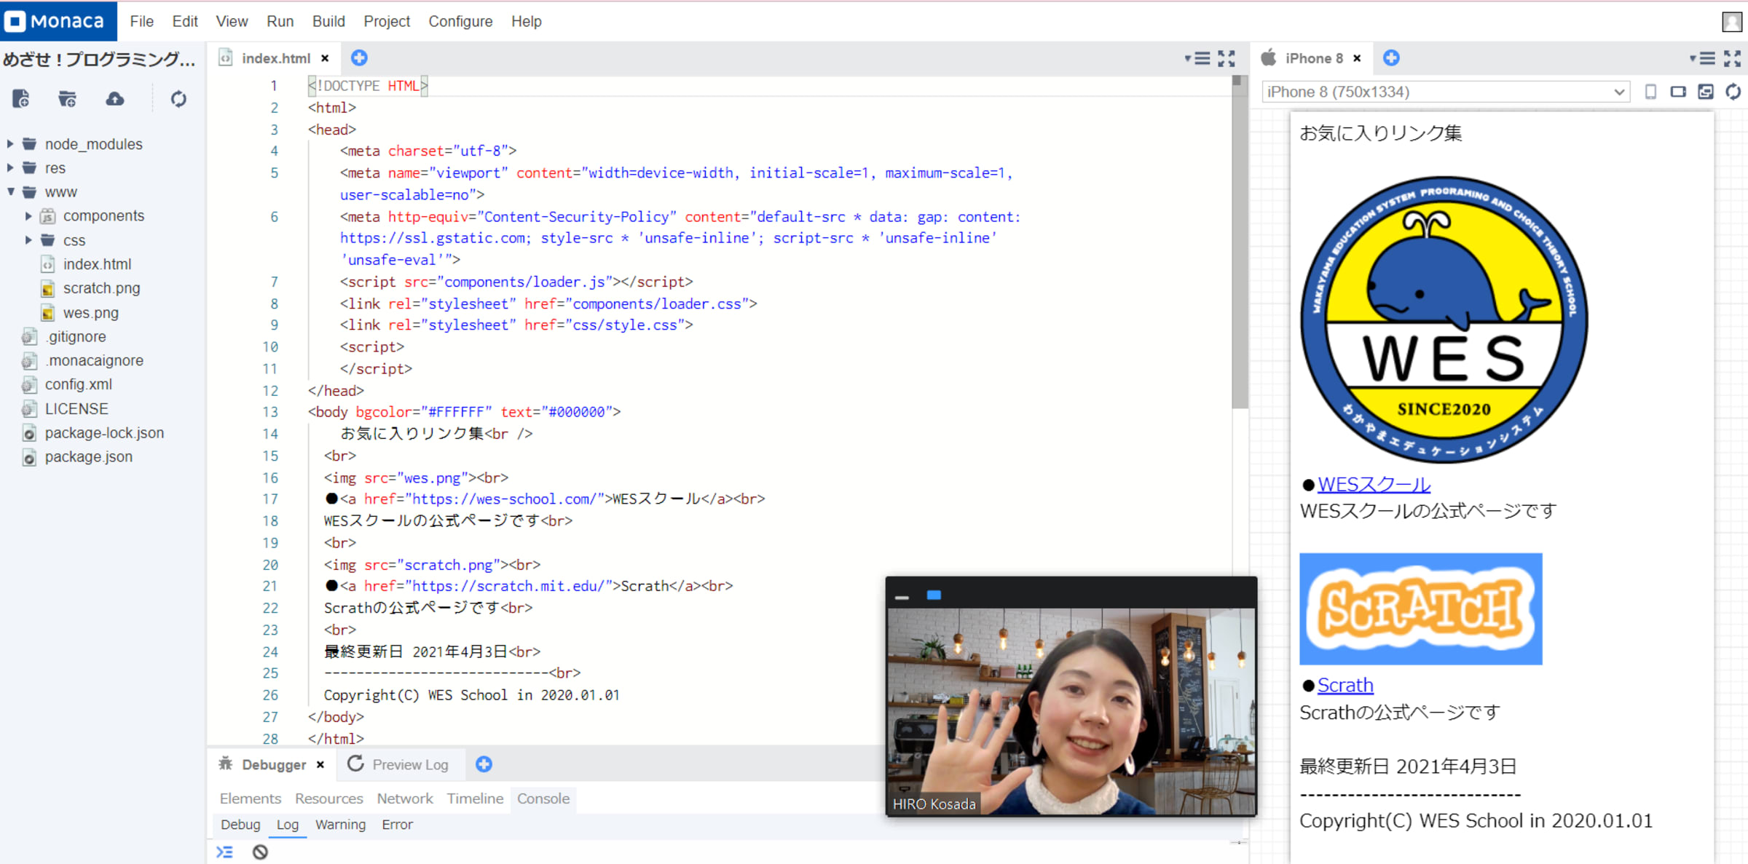The image size is (1748, 864).
Task: Open the iPhone 8 device size dropdown
Action: coord(1445,92)
